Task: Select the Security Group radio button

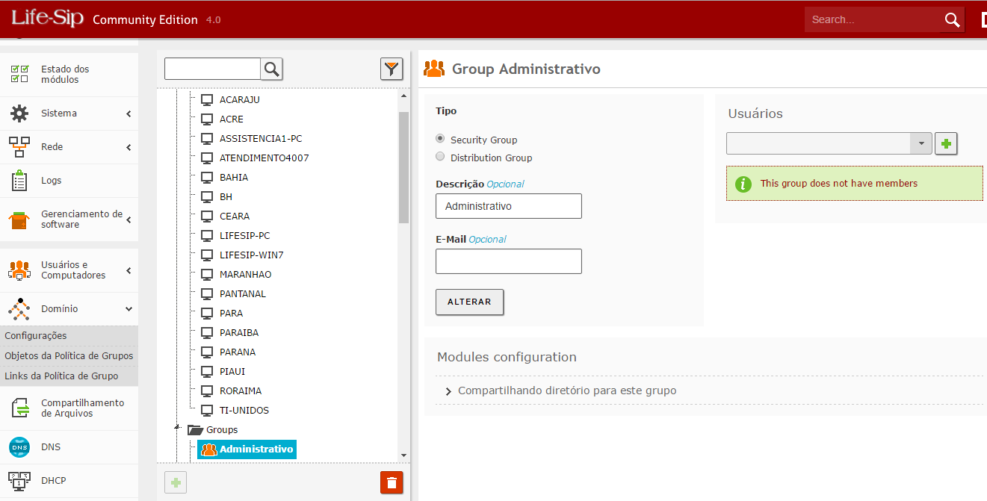Action: pos(440,139)
